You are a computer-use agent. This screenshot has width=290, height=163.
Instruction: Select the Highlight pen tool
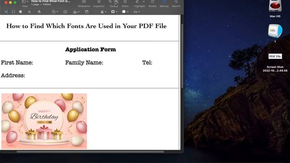(137, 2)
